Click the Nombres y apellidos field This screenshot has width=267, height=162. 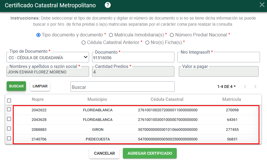[48, 72]
